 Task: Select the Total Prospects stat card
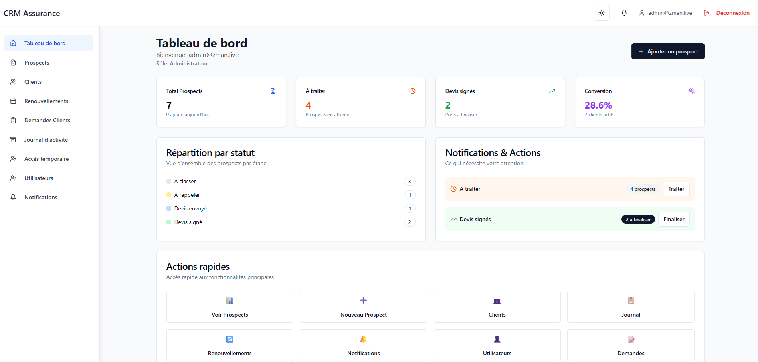(221, 102)
